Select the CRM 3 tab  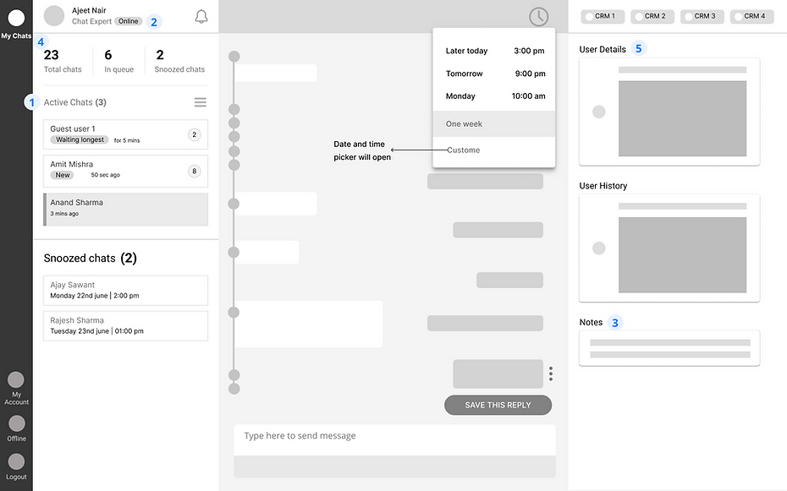pyautogui.click(x=702, y=17)
